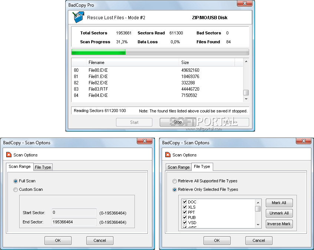Click the file type list scrollbar thumb
The height and width of the screenshot is (250, 314).
pos(258,209)
